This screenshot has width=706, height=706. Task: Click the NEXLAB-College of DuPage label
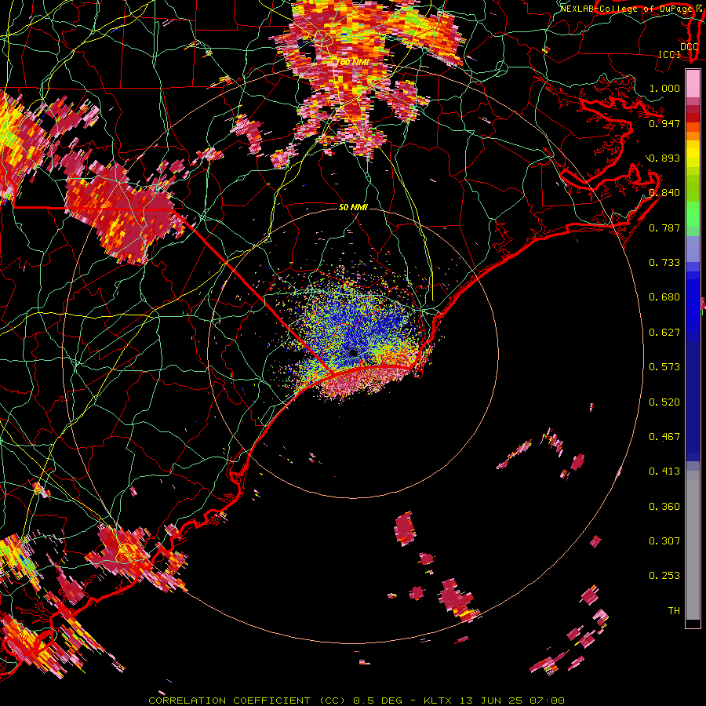627,9
